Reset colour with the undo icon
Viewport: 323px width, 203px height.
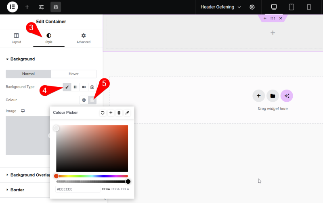pos(103,113)
